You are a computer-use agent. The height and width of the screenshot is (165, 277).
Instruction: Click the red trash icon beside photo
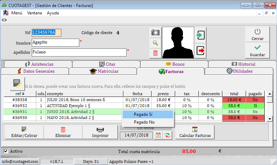click(x=155, y=53)
